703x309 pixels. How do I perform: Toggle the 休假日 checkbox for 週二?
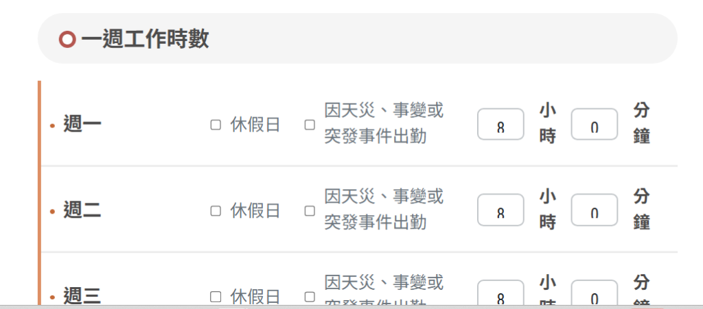pos(216,211)
